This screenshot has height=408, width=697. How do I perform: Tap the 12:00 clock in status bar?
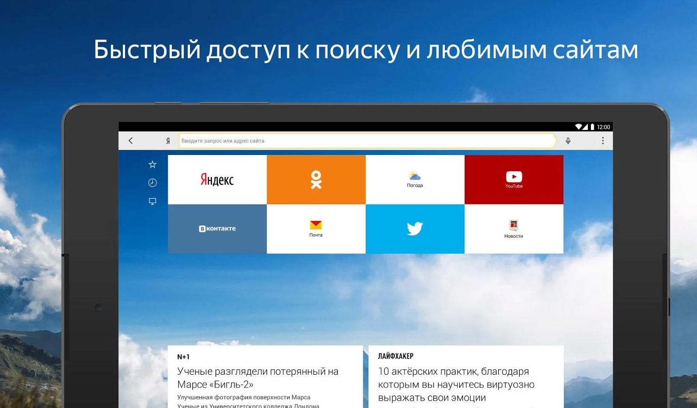(603, 127)
